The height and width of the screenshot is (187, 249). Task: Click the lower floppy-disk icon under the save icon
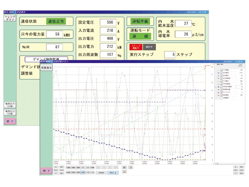coord(124,172)
